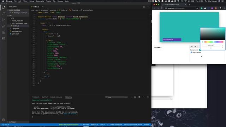The height and width of the screenshot is (127, 226).
Task: Open yarn.lock in the file tree
Action: [x=16, y=34]
